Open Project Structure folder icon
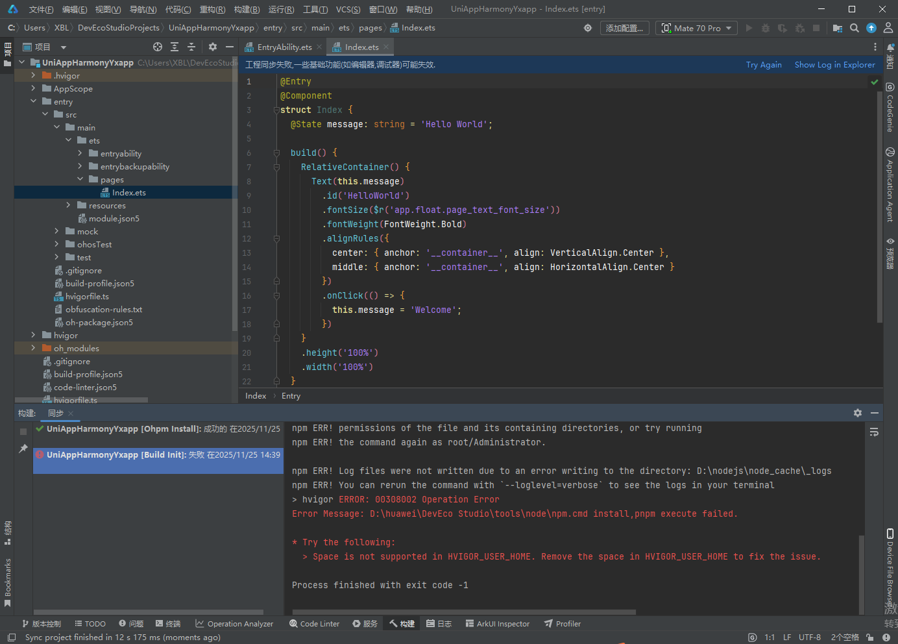This screenshot has height=644, width=898. (x=838, y=28)
